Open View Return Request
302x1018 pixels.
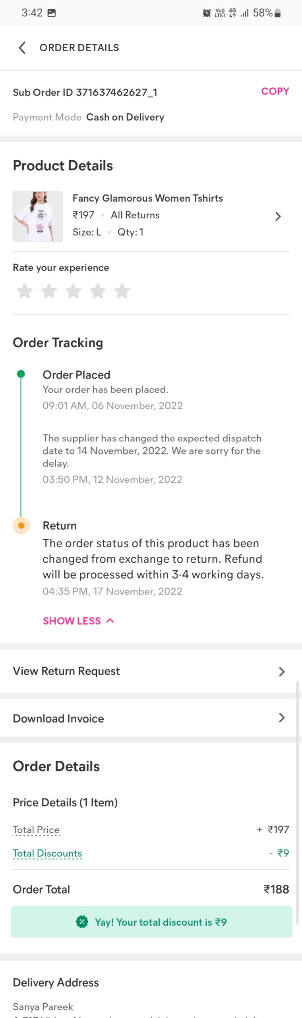click(151, 672)
